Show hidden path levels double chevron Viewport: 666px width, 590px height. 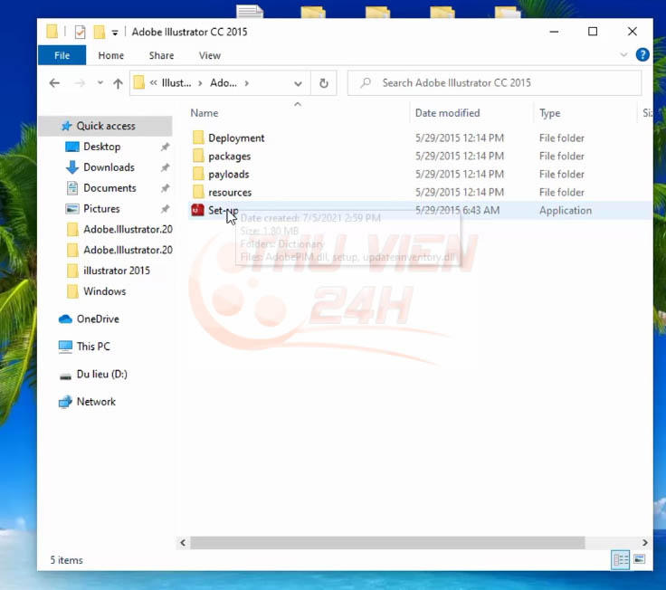153,83
